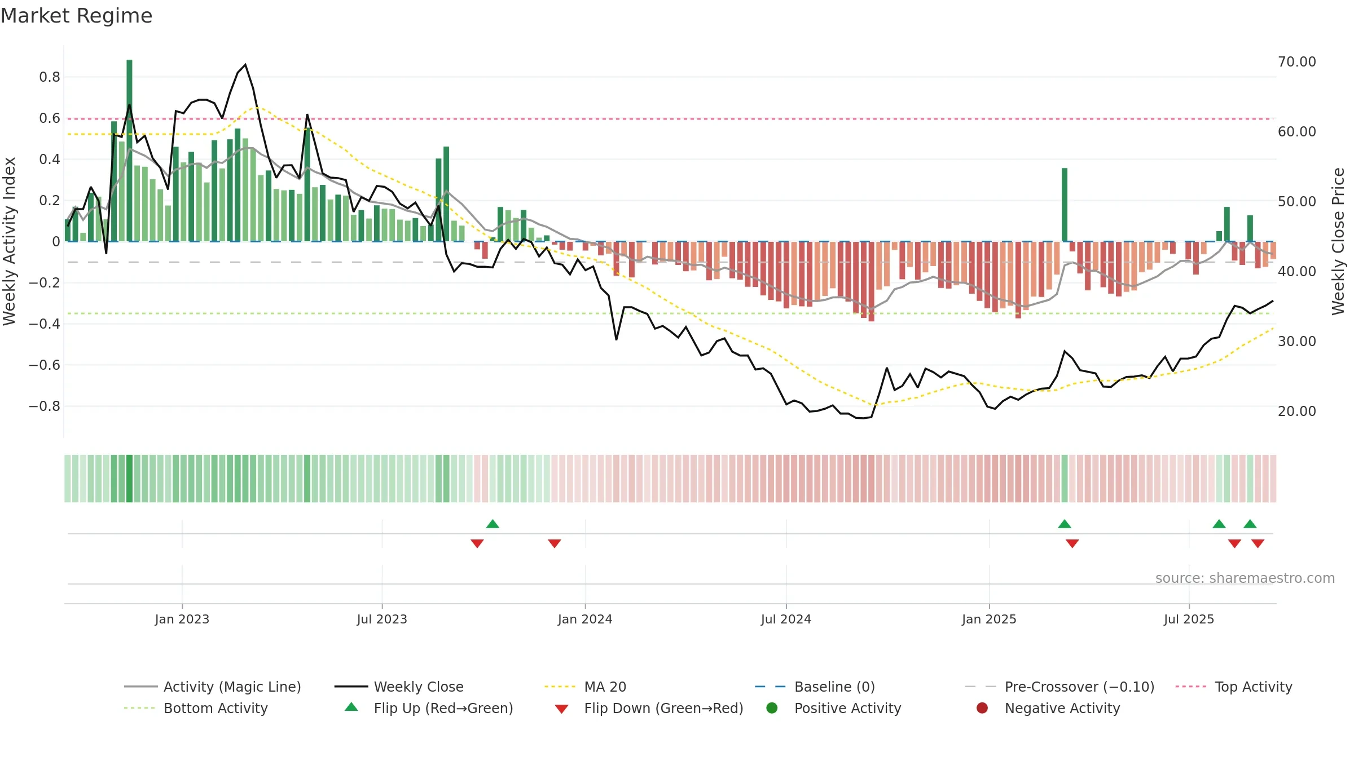Viewport: 1354px width, 761px height.
Task: Click the Jan 2025 x-axis label
Action: click(989, 619)
